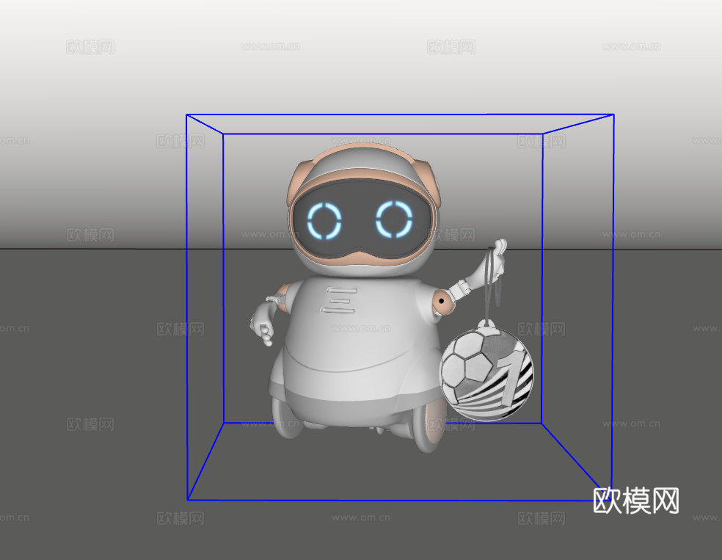Screen dimensions: 722x560
Task: Select the robot model's body
Action: 357,350
